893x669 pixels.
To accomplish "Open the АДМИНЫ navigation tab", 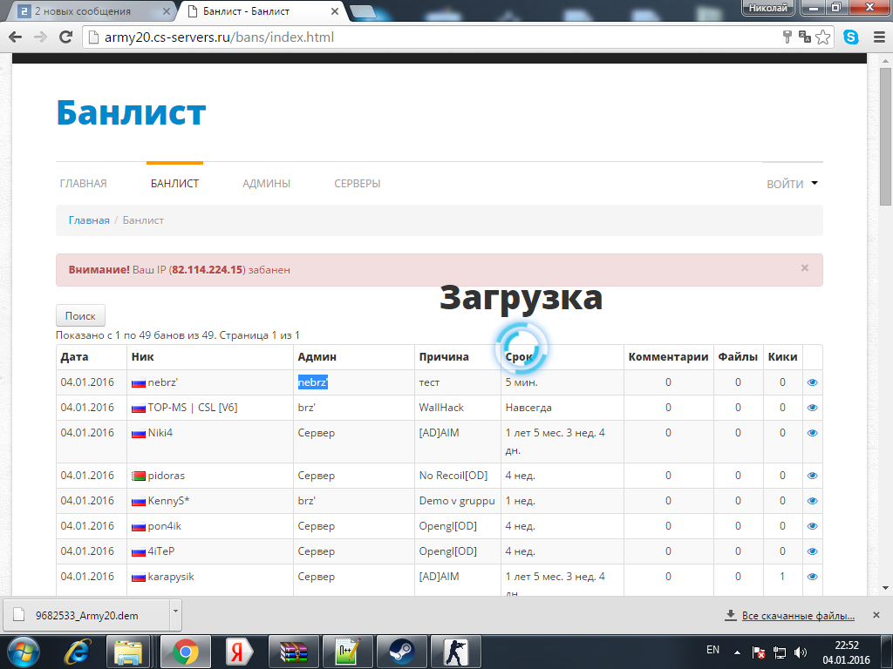I will [267, 184].
